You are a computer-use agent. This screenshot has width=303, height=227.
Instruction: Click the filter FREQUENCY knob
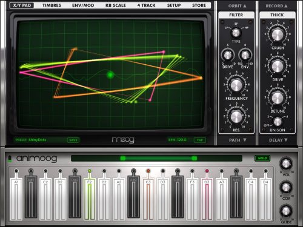click(x=236, y=85)
